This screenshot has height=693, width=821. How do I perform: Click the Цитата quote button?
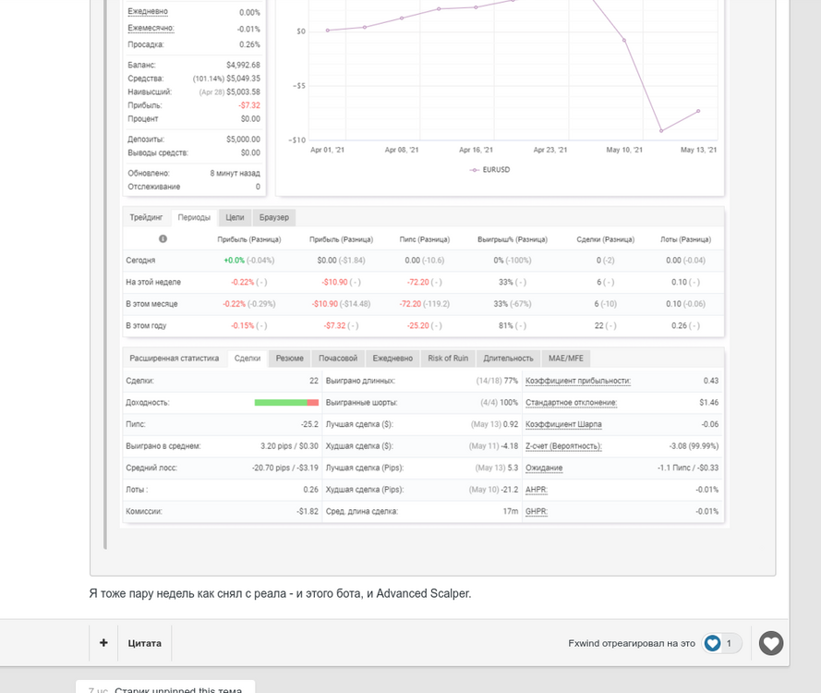[x=144, y=643]
